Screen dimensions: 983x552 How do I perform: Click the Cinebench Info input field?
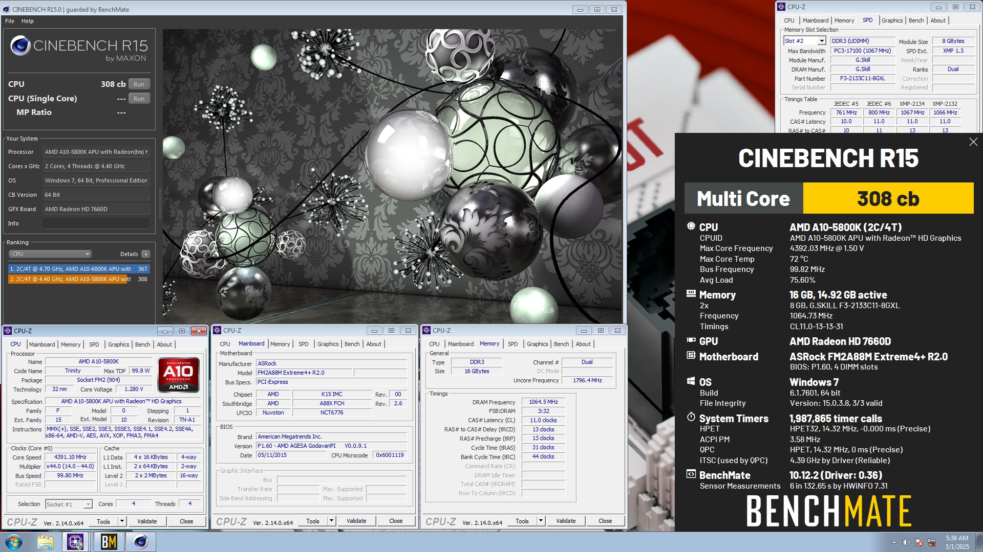(96, 223)
